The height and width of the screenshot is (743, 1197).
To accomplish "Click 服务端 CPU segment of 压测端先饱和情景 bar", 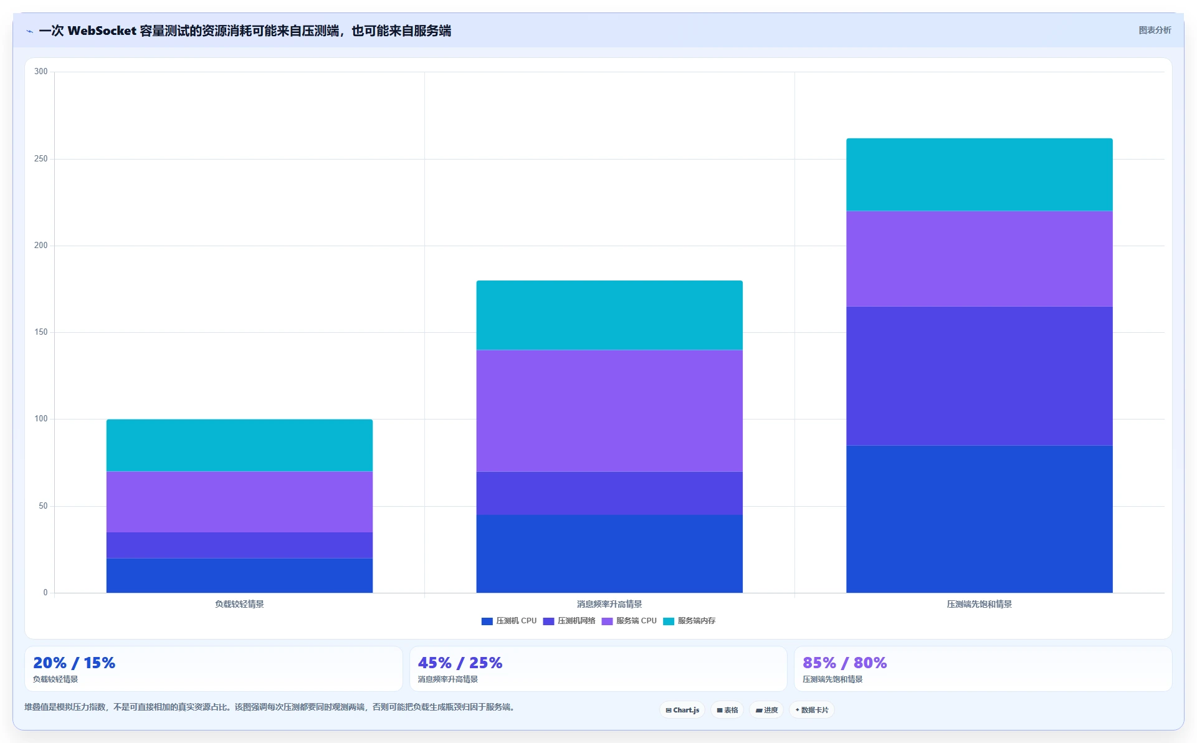I will 980,259.
